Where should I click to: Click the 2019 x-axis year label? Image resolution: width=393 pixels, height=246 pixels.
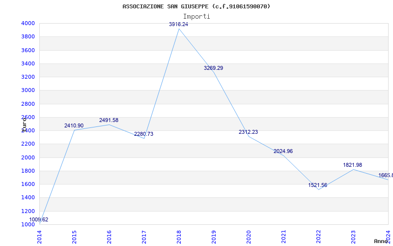214,237
